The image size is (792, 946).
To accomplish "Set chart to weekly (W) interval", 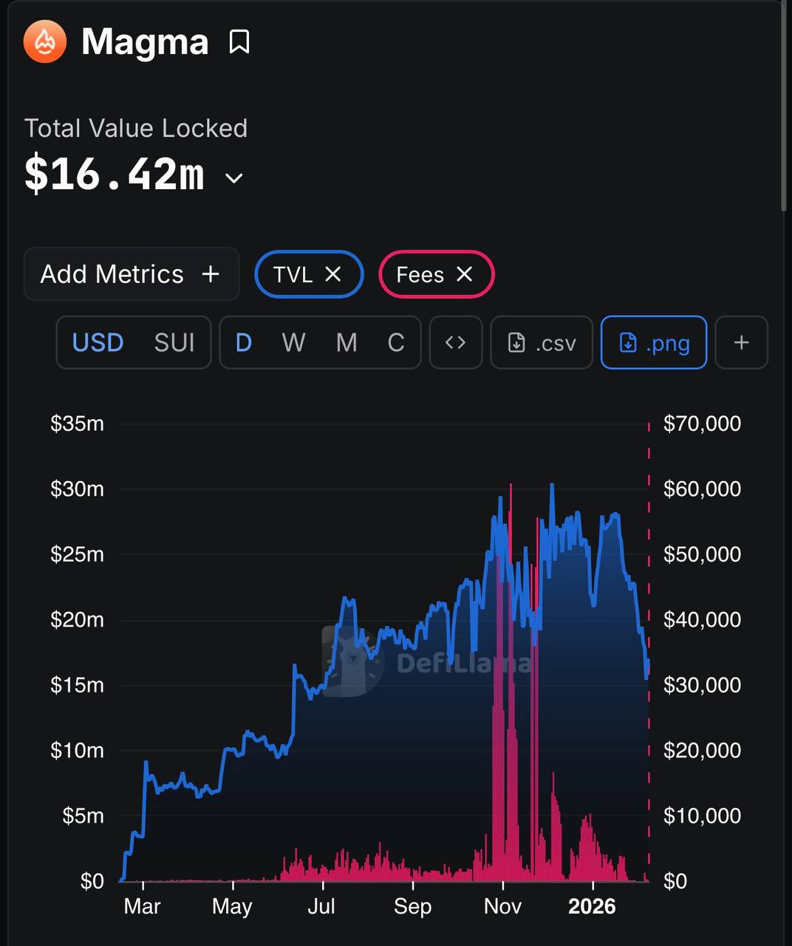I will [293, 342].
